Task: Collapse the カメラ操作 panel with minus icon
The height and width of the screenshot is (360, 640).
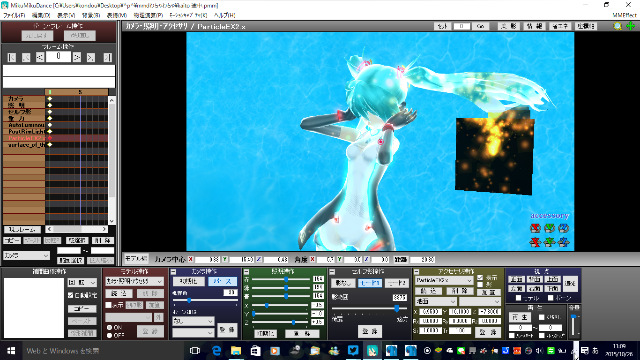Action: tap(173, 272)
